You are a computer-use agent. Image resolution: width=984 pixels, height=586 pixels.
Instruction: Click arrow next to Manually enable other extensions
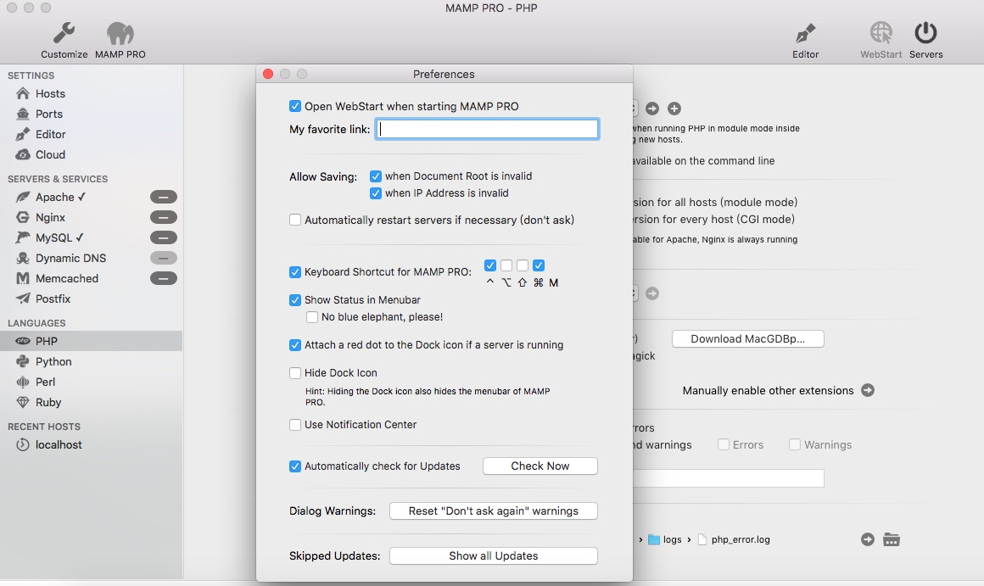click(x=868, y=390)
